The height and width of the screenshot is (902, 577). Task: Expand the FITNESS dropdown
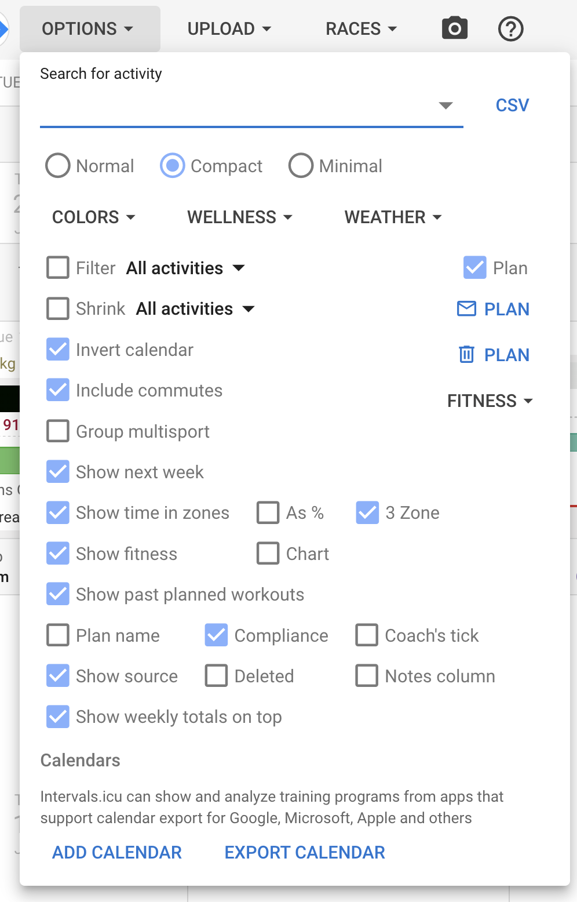[490, 401]
